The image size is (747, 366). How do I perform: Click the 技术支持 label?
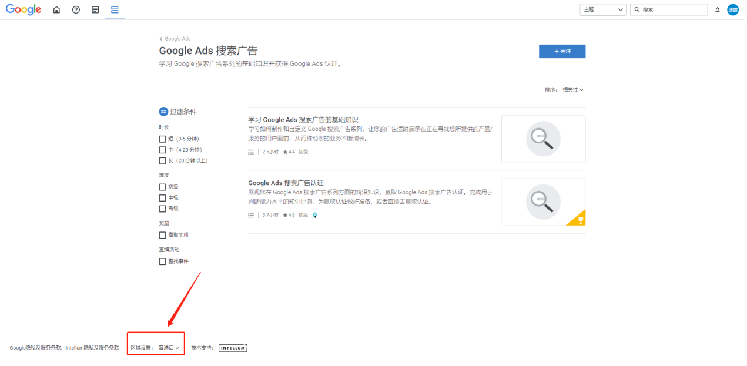point(202,348)
